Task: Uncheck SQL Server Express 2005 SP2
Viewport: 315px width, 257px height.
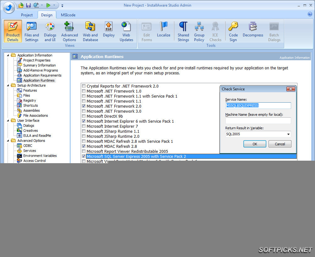Action: (84, 156)
